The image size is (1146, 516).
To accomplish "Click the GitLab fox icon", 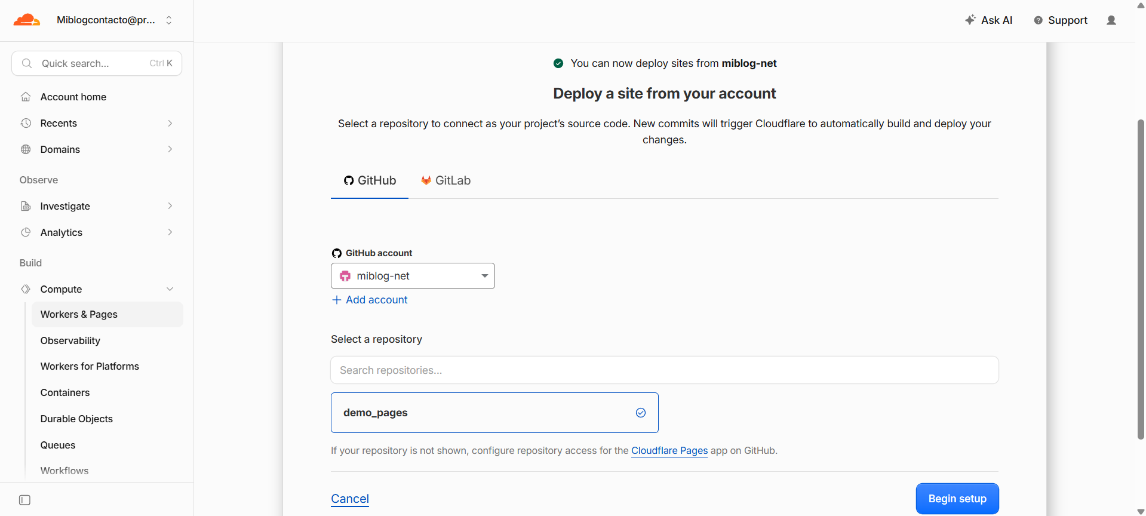I will [426, 180].
